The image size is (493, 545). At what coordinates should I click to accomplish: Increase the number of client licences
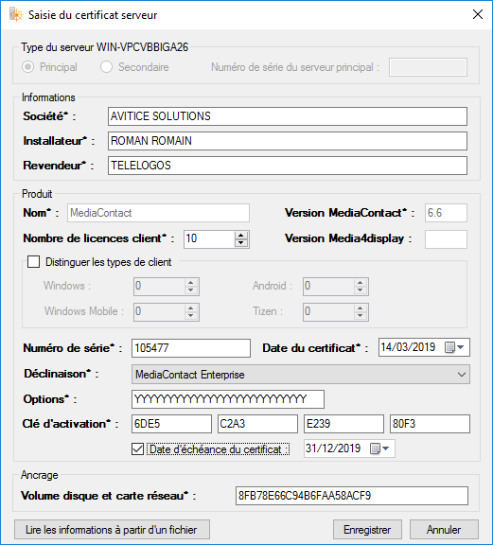click(241, 235)
